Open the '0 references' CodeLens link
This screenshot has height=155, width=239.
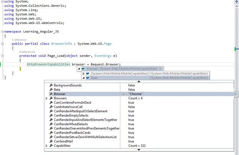(x=27, y=52)
